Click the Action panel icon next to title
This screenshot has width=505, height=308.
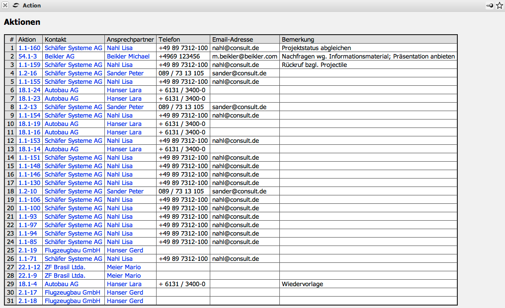[x=16, y=5]
